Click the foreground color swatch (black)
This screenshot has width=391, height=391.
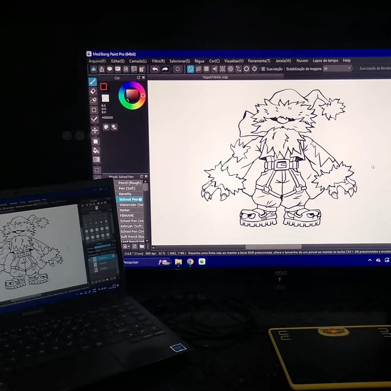[x=104, y=87]
